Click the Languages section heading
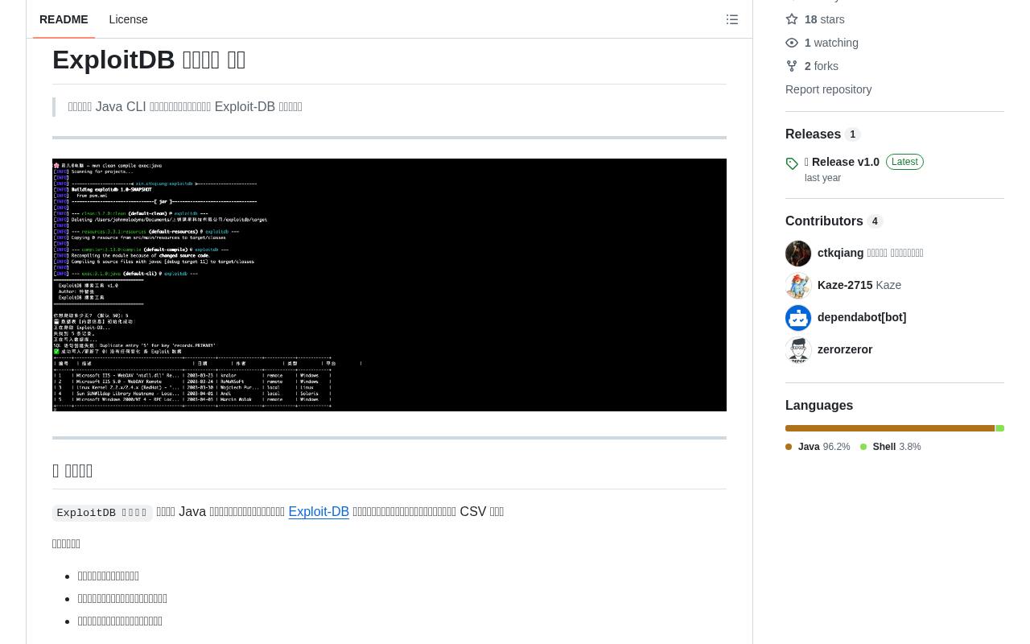 (819, 406)
